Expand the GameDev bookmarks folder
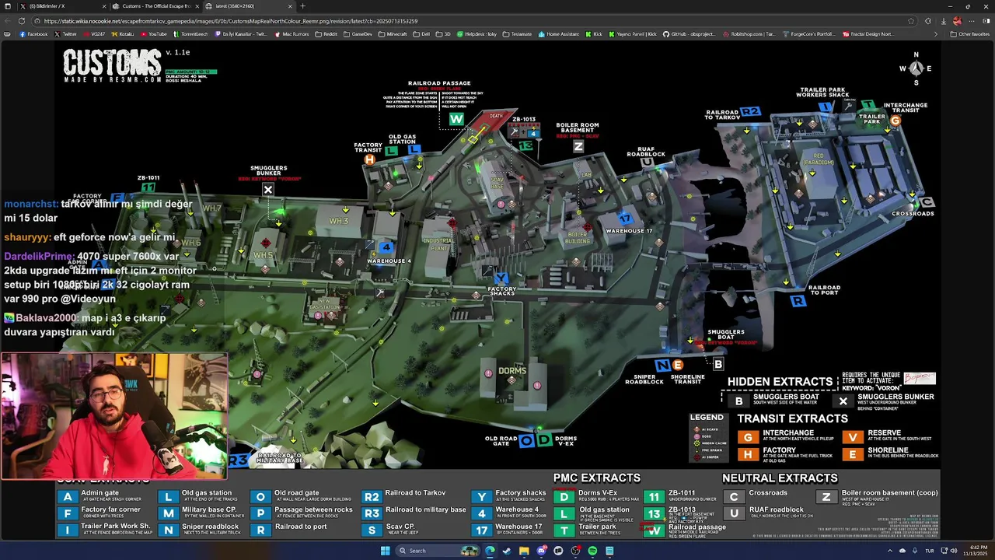 [358, 34]
